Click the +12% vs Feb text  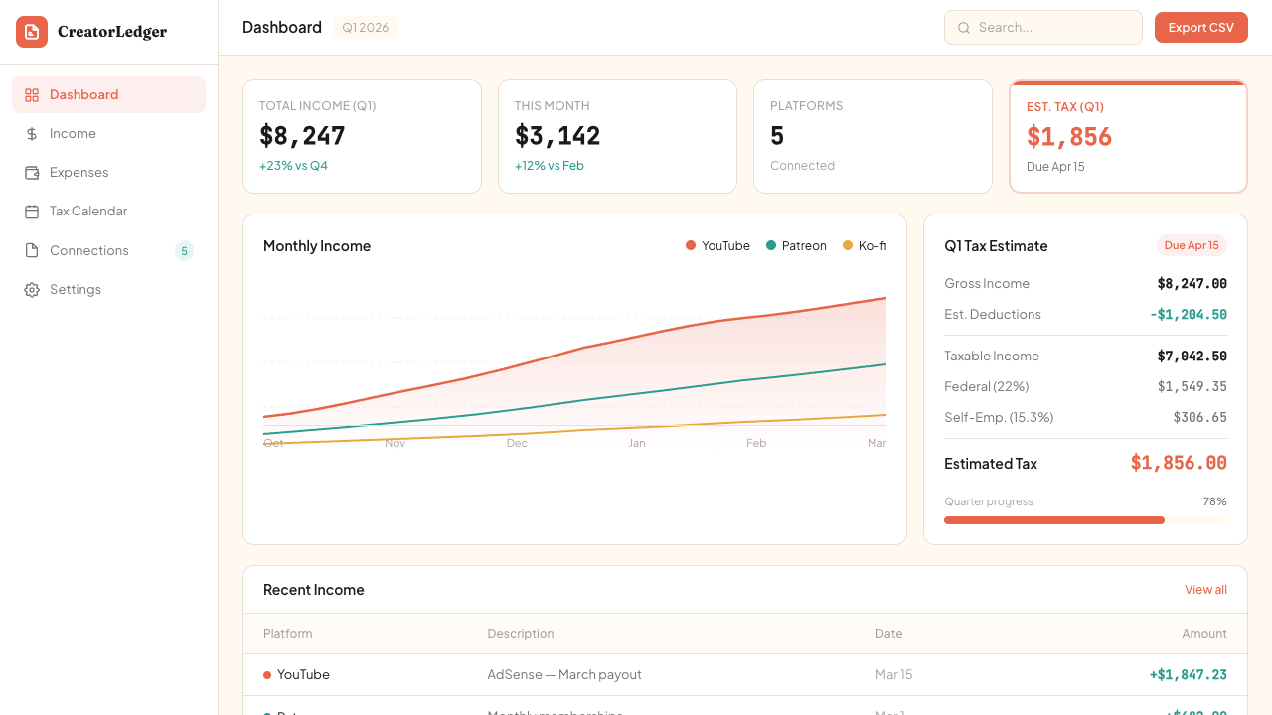tap(550, 166)
